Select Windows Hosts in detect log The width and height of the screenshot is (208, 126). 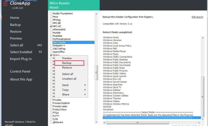pyautogui.click(x=111, y=37)
